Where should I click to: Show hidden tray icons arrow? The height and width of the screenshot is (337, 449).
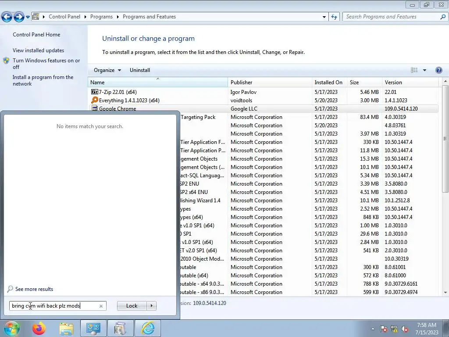click(x=373, y=329)
